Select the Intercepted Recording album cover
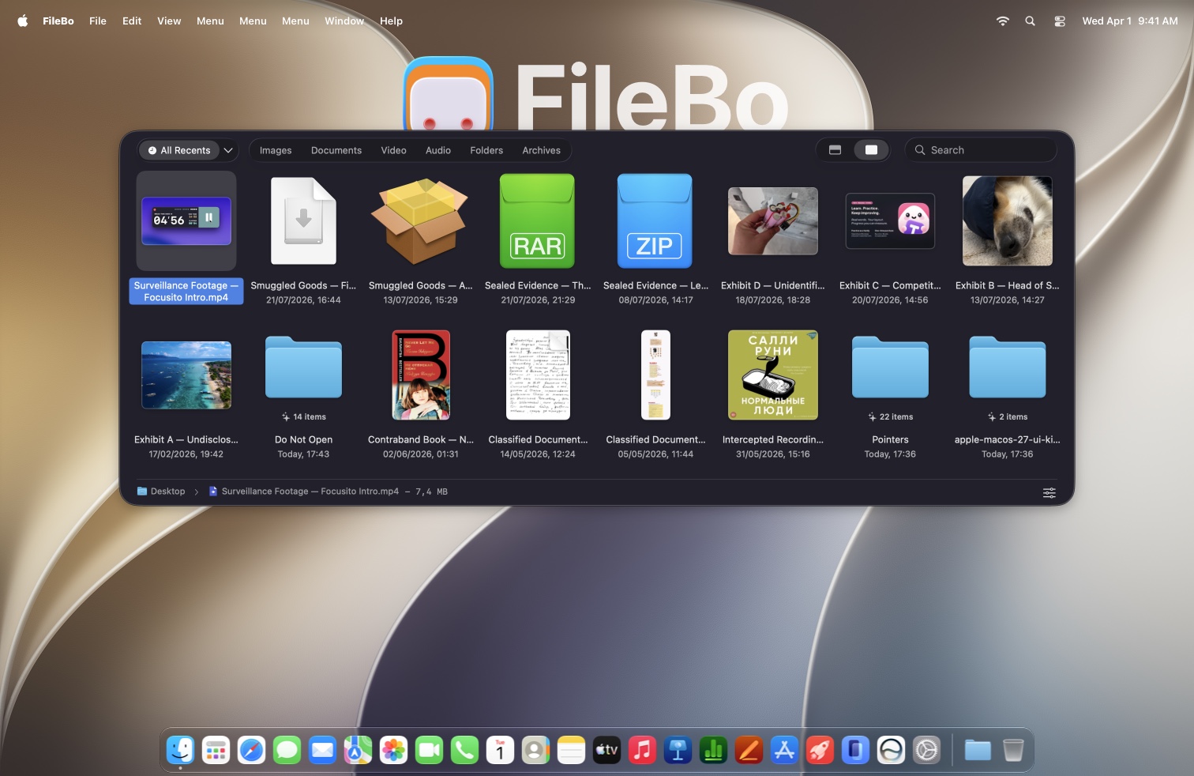 pyautogui.click(x=772, y=375)
